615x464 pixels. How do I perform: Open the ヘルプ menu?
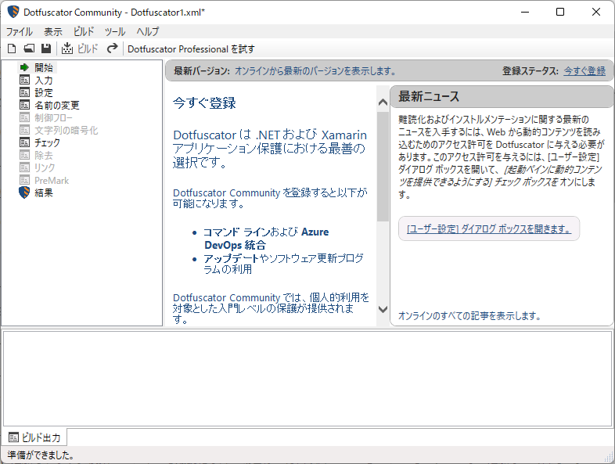coord(148,32)
